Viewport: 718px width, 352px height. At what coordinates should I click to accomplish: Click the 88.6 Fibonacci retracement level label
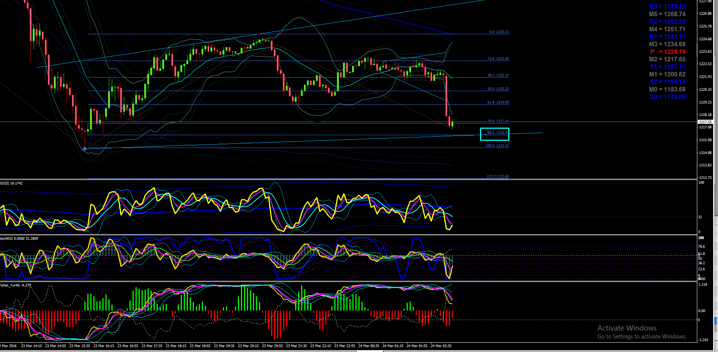point(497,133)
